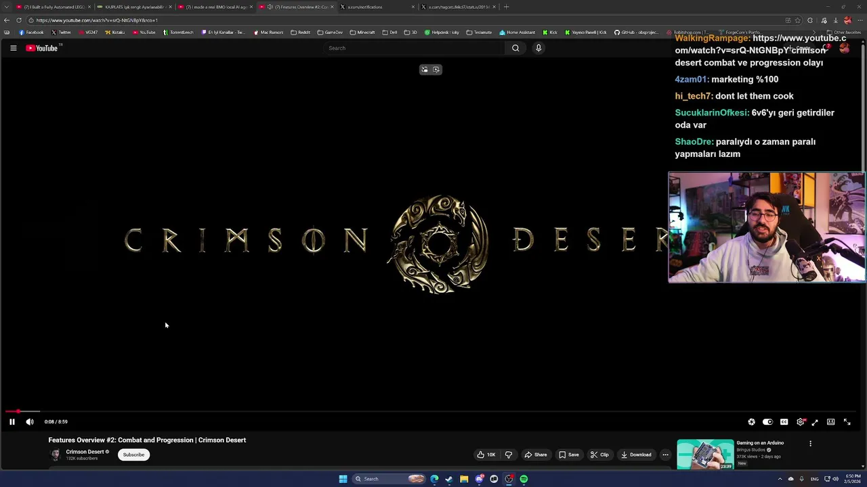Switch to theater mode
Screen dimensions: 867x487
pyautogui.click(x=831, y=422)
